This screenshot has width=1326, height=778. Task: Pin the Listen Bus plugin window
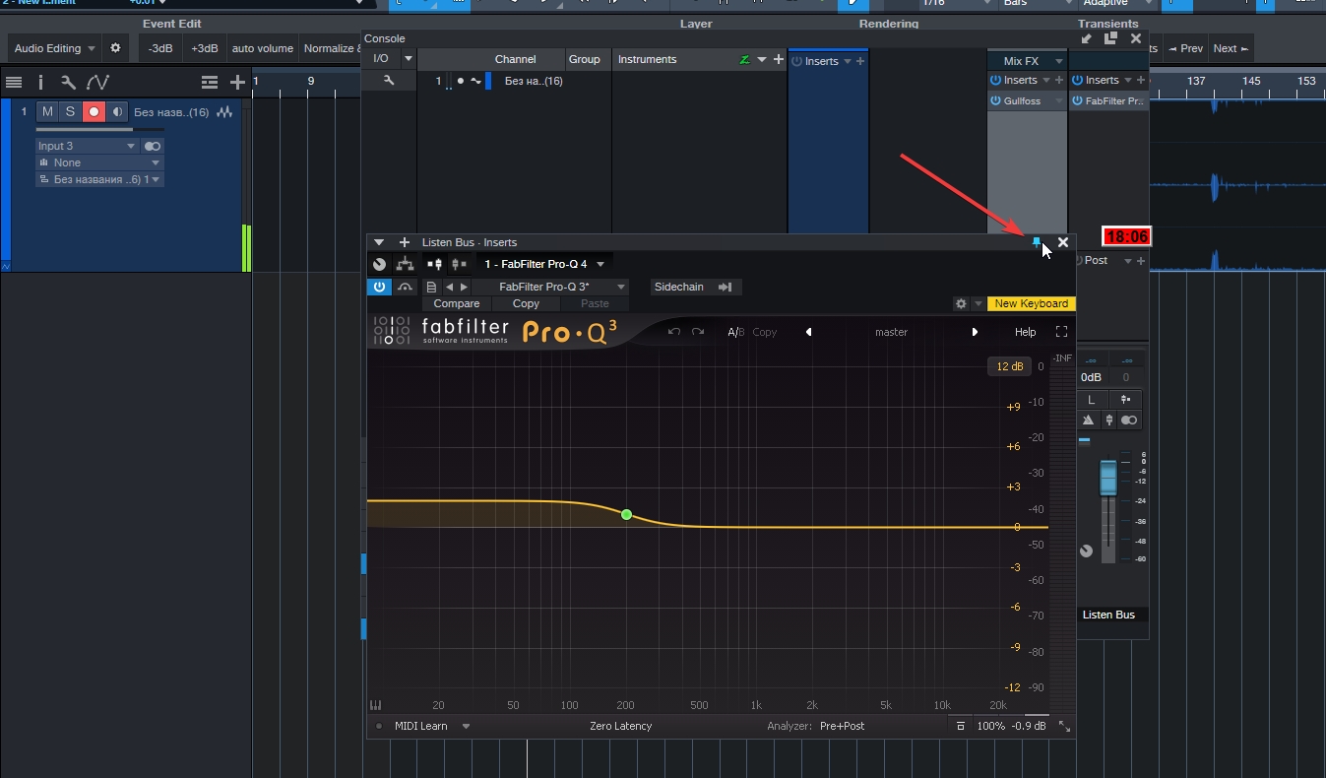pyautogui.click(x=1036, y=241)
